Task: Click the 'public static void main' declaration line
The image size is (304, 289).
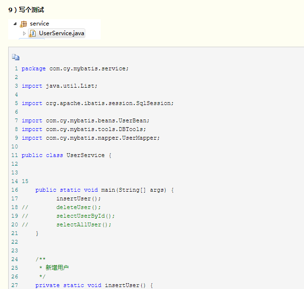Action: pyautogui.click(x=105, y=190)
